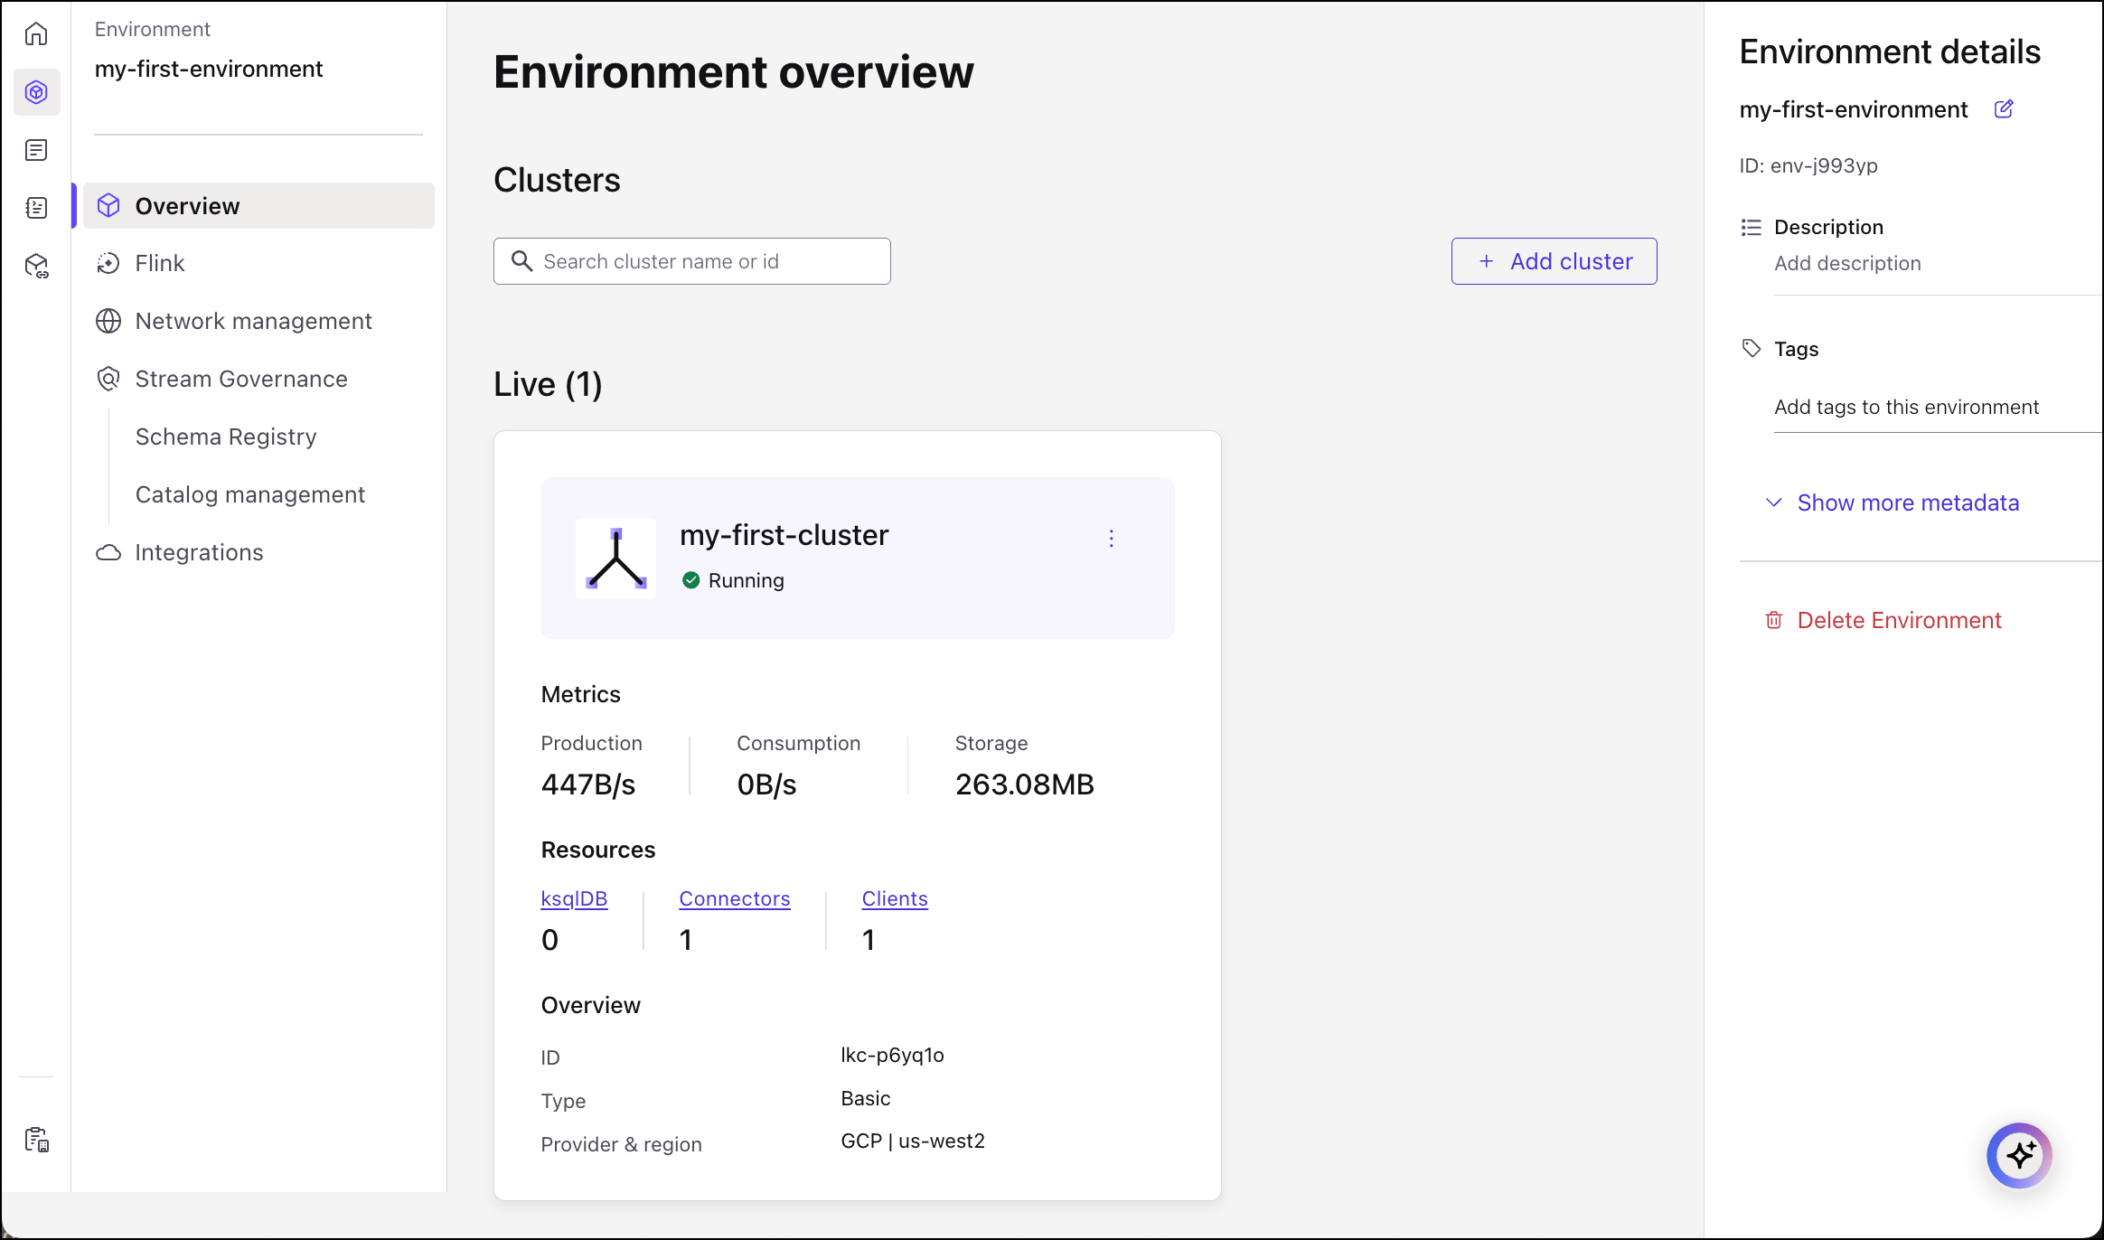2104x1240 pixels.
Task: Click the my-first-cluster logo thumbnail
Action: point(615,559)
